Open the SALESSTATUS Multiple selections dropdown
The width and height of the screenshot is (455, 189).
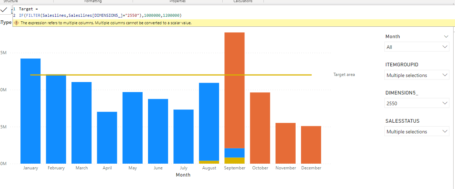point(417,132)
